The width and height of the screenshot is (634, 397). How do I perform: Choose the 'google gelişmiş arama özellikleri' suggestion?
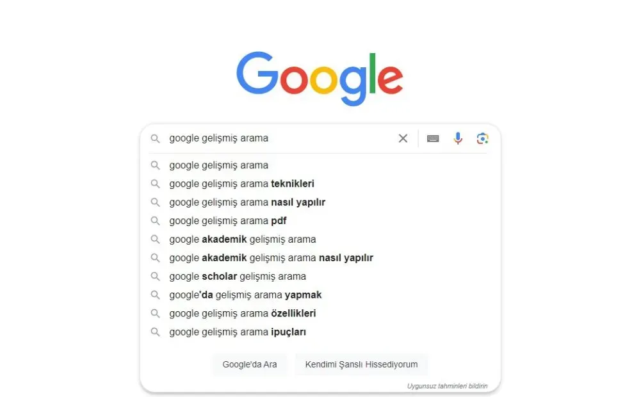242,313
